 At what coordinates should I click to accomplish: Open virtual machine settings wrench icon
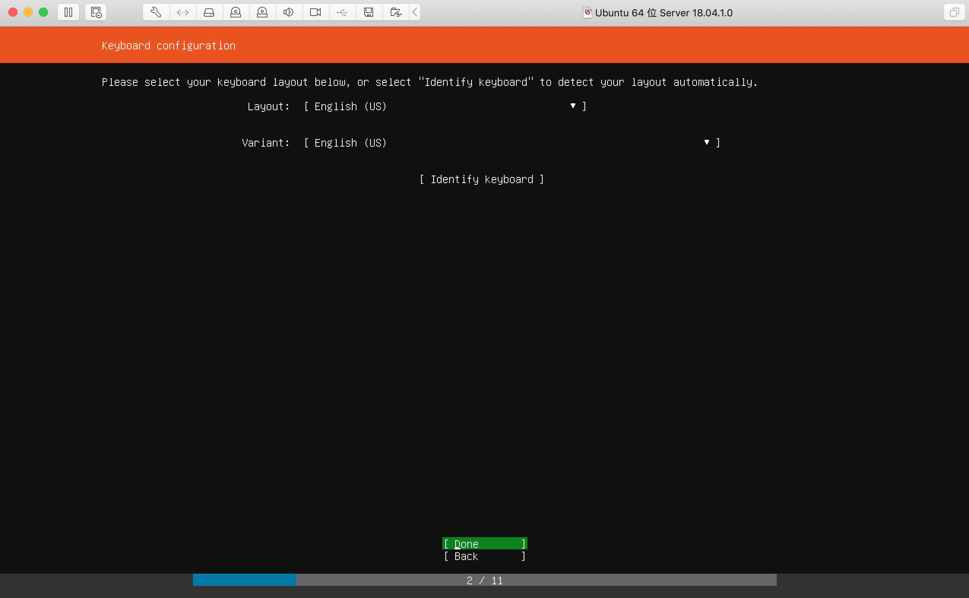(156, 12)
